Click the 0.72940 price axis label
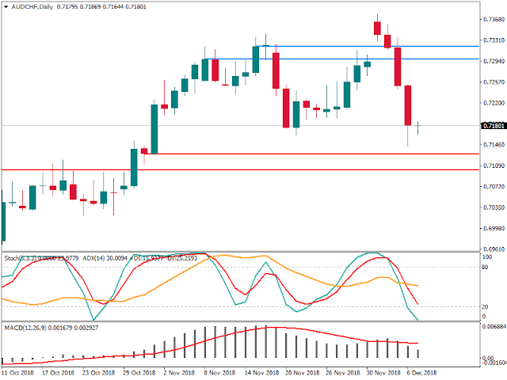The height and width of the screenshot is (380, 507). tap(494, 61)
